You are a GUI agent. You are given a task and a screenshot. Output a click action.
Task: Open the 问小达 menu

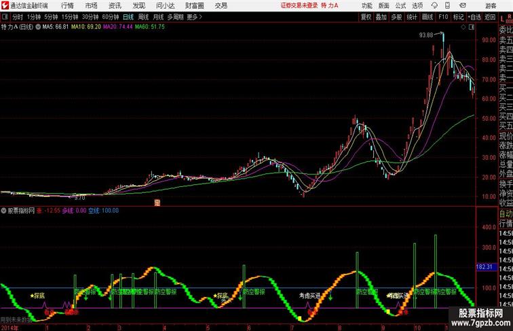tap(165, 5)
